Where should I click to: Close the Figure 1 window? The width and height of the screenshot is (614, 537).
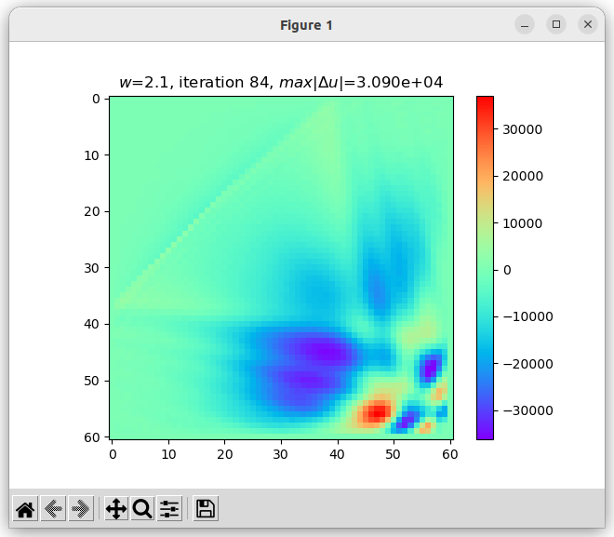(x=588, y=25)
